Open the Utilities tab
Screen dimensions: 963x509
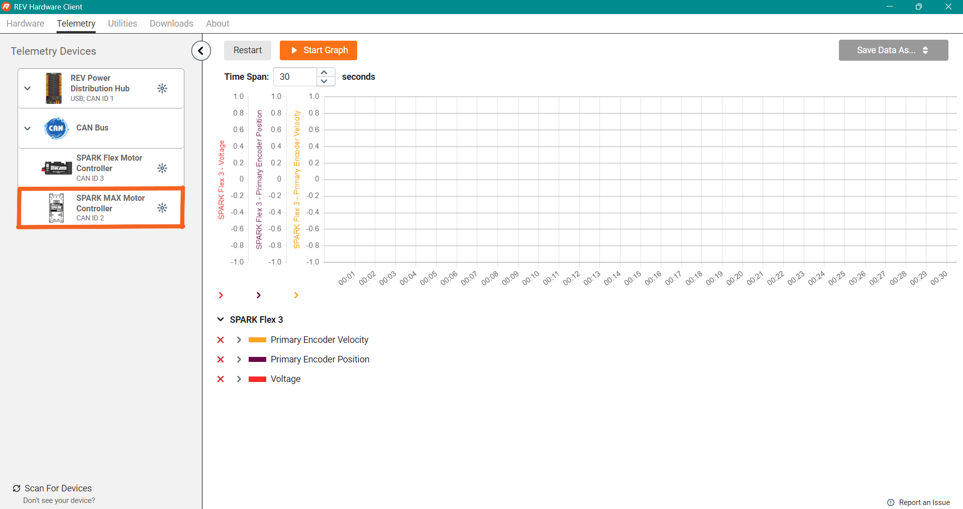click(122, 24)
